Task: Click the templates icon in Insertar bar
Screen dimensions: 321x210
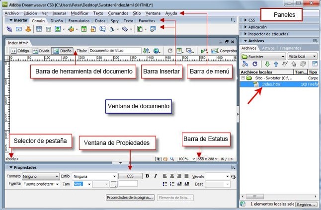Action: click(140, 29)
